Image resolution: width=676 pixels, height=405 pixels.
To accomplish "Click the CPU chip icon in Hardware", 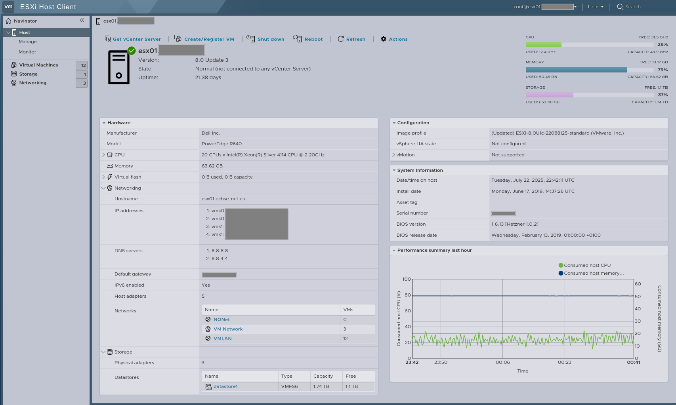I will pos(110,155).
